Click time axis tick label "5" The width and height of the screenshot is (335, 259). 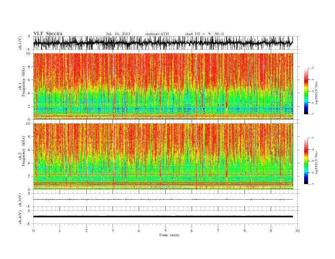click(165, 231)
